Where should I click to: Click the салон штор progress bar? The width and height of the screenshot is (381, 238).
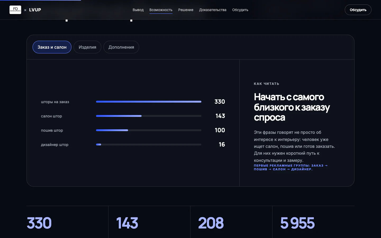tap(149, 116)
